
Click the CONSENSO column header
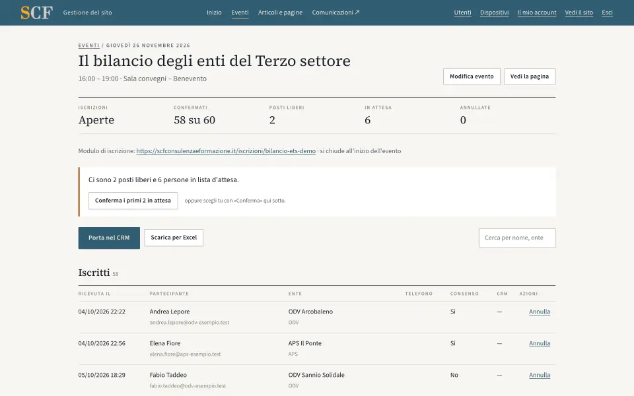coord(464,293)
